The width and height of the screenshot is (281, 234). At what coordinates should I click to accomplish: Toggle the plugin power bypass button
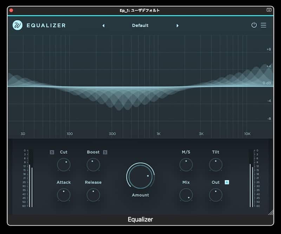tap(254, 25)
